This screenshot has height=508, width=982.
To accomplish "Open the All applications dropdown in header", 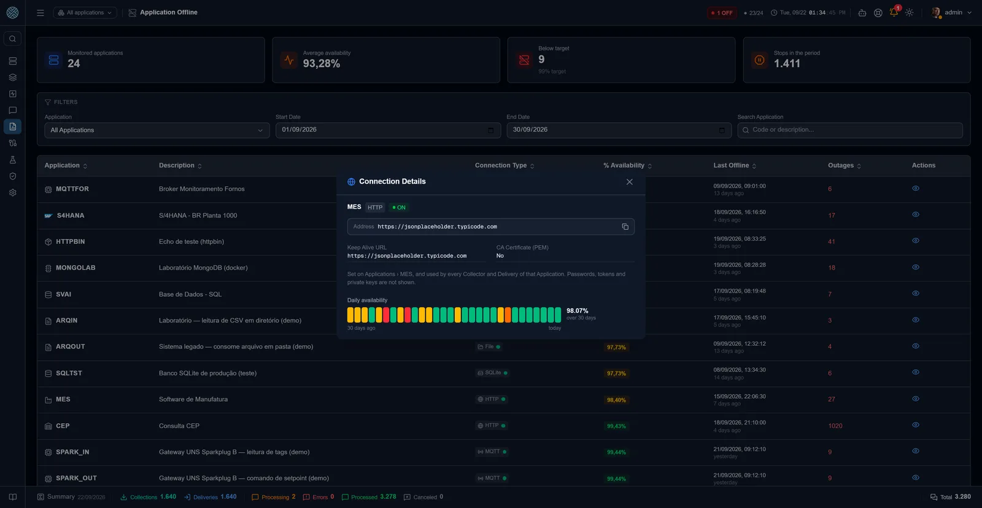I will [85, 12].
